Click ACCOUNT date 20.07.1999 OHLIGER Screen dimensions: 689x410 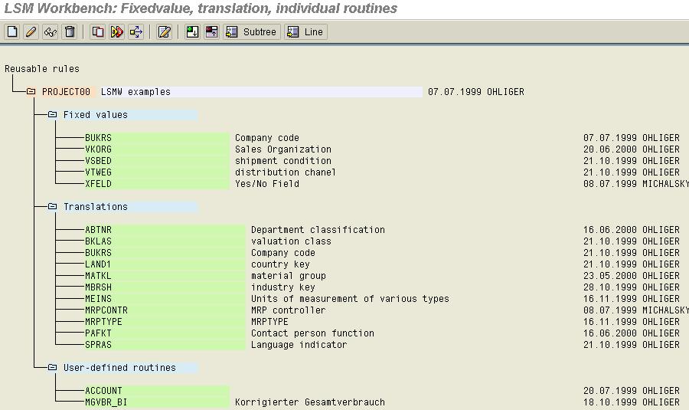pyautogui.click(x=632, y=390)
